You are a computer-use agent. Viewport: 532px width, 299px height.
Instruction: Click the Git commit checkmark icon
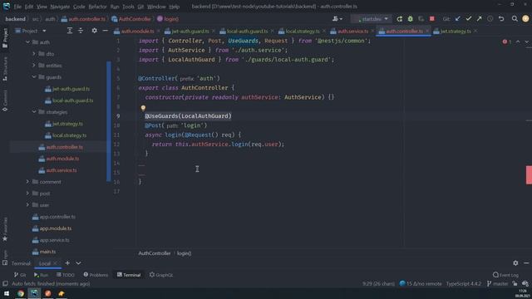click(x=469, y=19)
